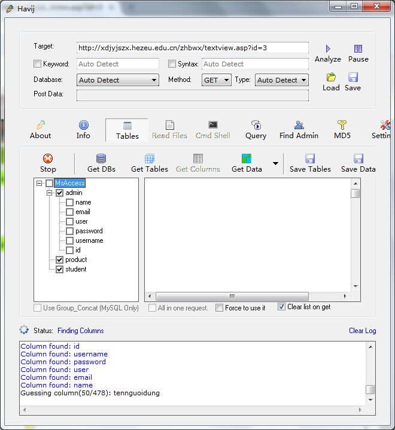Image resolution: width=395 pixels, height=430 pixels.
Task: Toggle Force to use it checkbox
Action: pyautogui.click(x=219, y=307)
